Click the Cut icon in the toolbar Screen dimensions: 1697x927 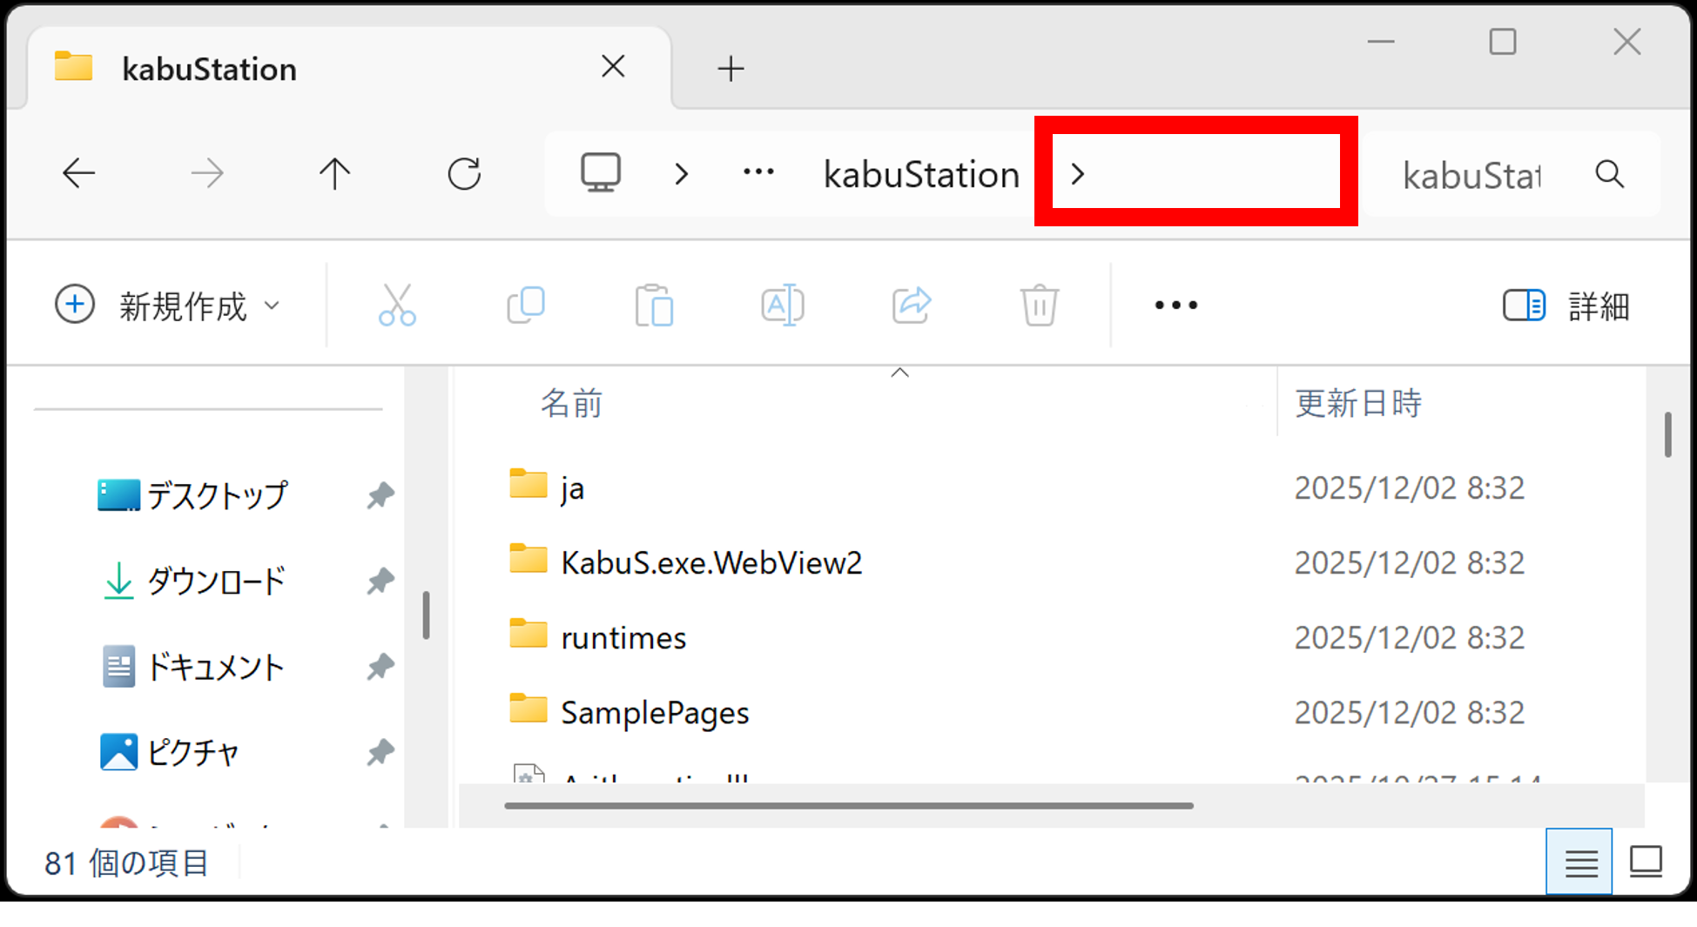click(397, 305)
